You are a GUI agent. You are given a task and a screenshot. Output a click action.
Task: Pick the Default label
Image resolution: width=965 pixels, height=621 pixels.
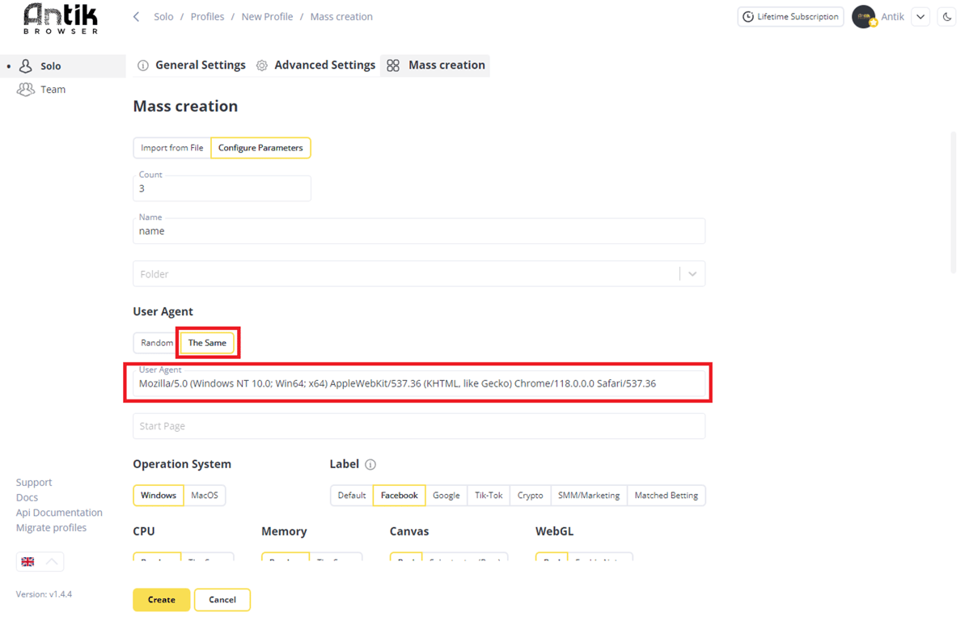point(352,496)
